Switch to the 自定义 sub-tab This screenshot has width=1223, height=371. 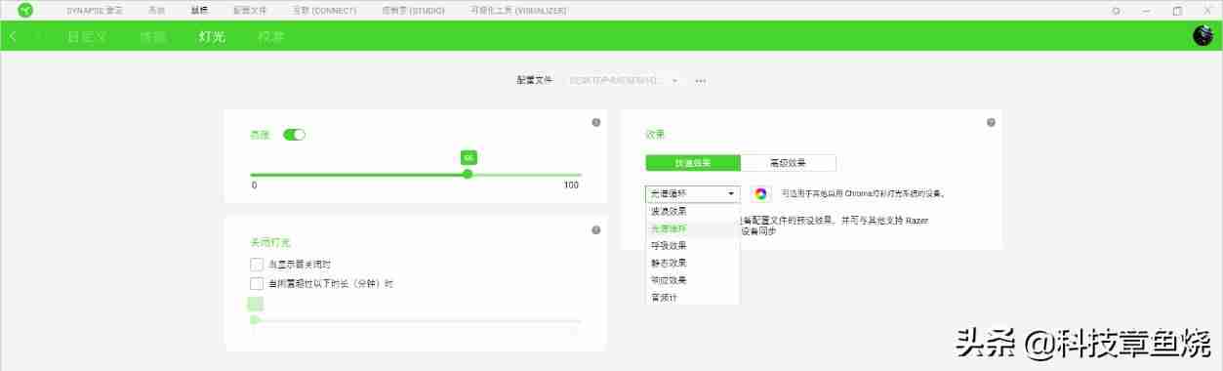(x=87, y=36)
